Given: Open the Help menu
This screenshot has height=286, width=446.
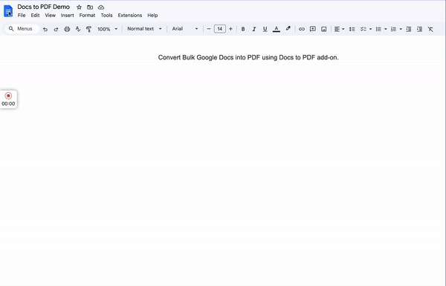Looking at the screenshot, I should click(x=152, y=16).
